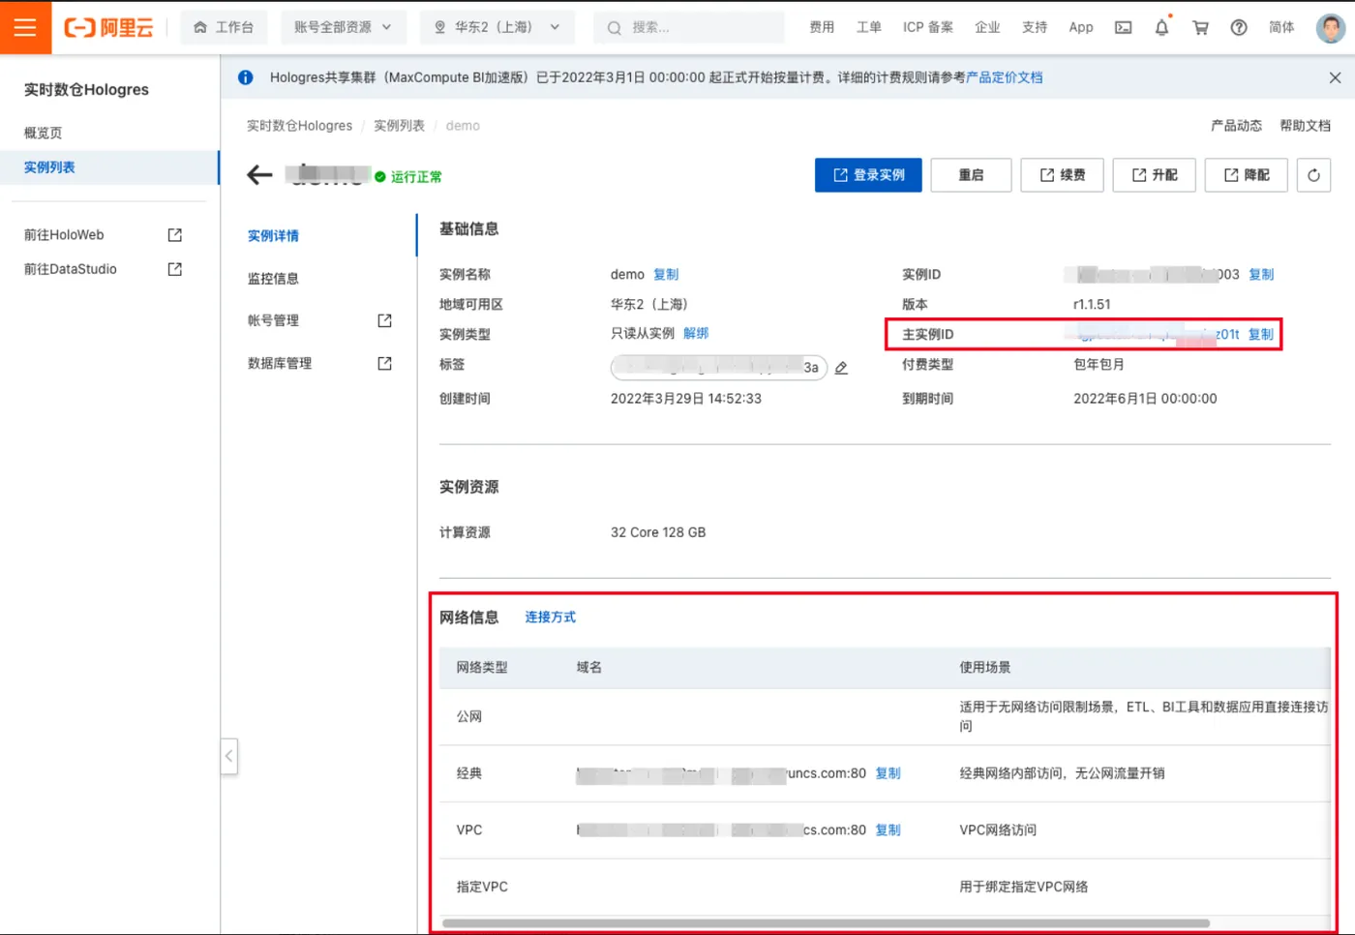This screenshot has width=1355, height=935.
Task: Click the Alibaba Cloud logo
Action: (x=108, y=27)
